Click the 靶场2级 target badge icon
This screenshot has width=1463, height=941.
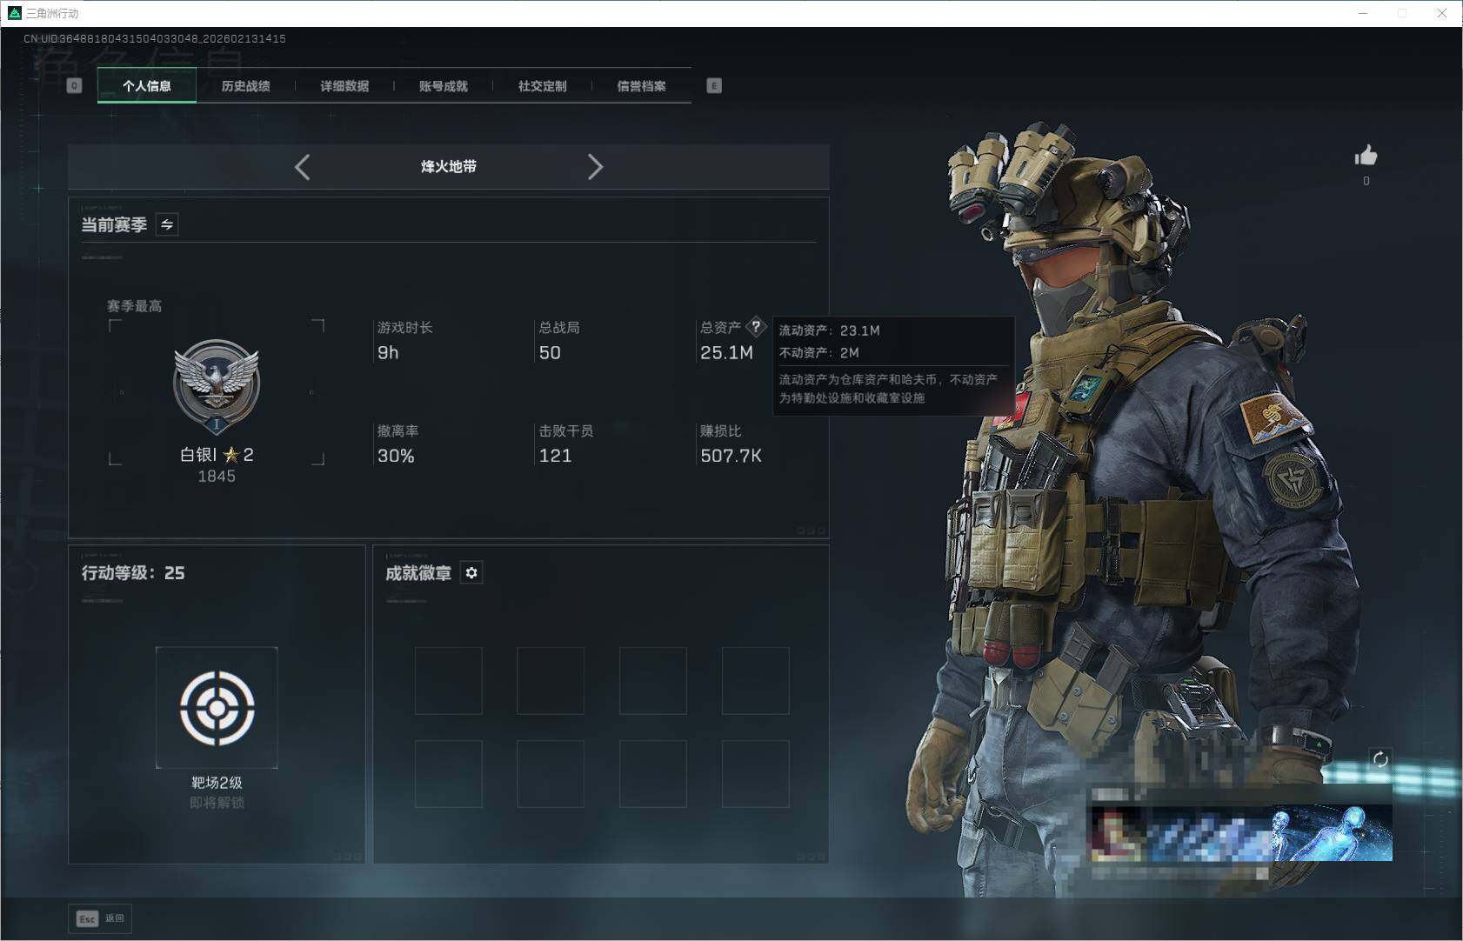[217, 708]
